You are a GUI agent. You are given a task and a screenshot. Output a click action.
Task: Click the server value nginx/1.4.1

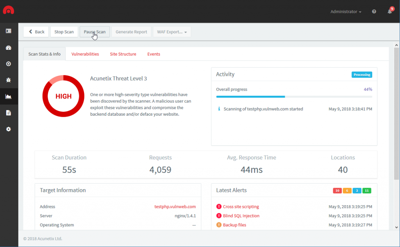pyautogui.click(x=185, y=216)
